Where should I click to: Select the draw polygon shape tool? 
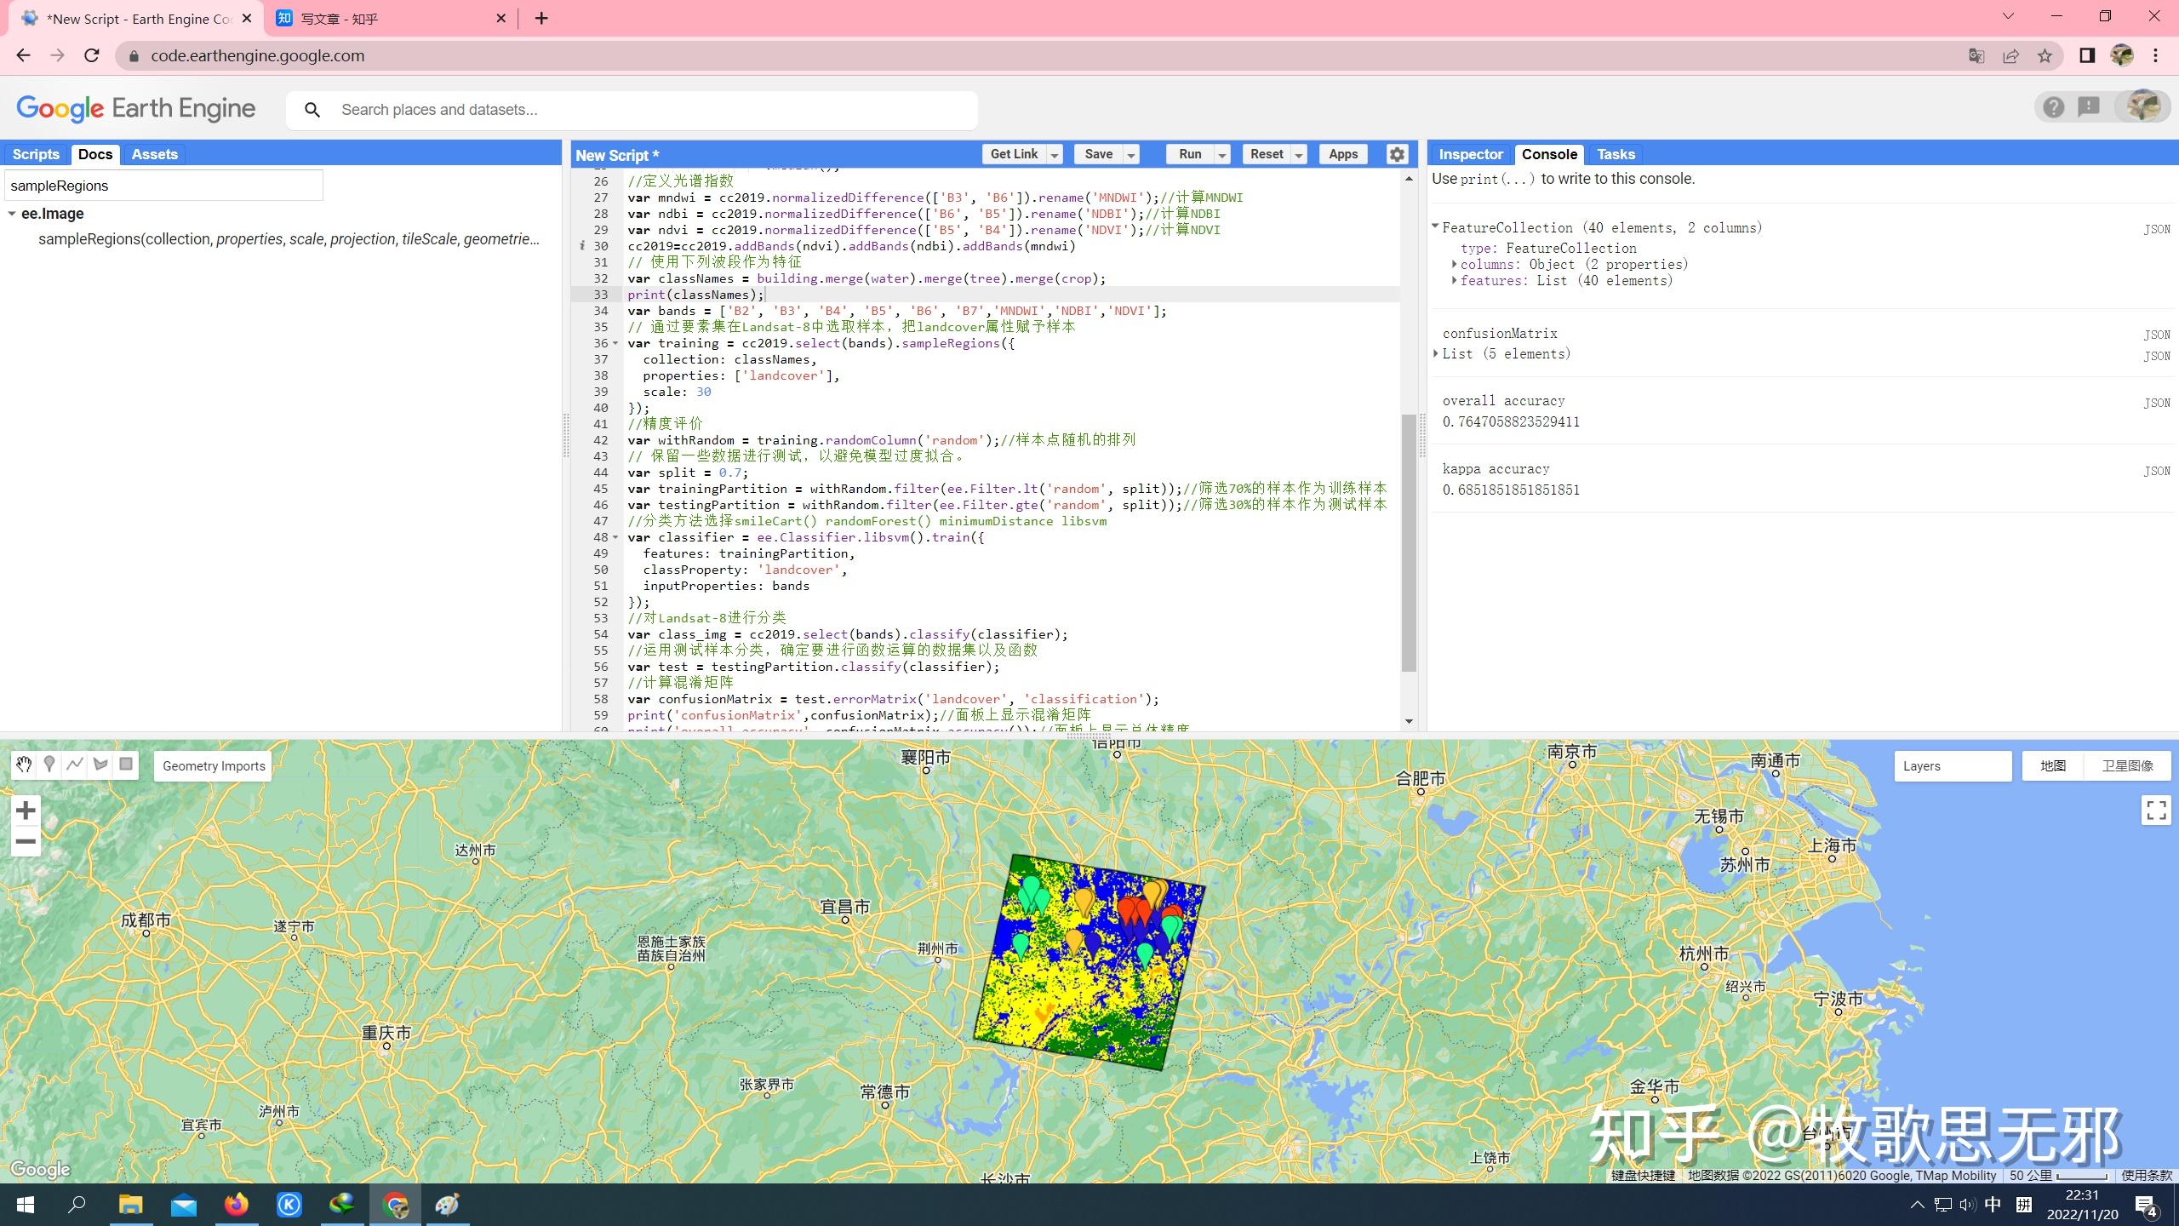point(100,765)
